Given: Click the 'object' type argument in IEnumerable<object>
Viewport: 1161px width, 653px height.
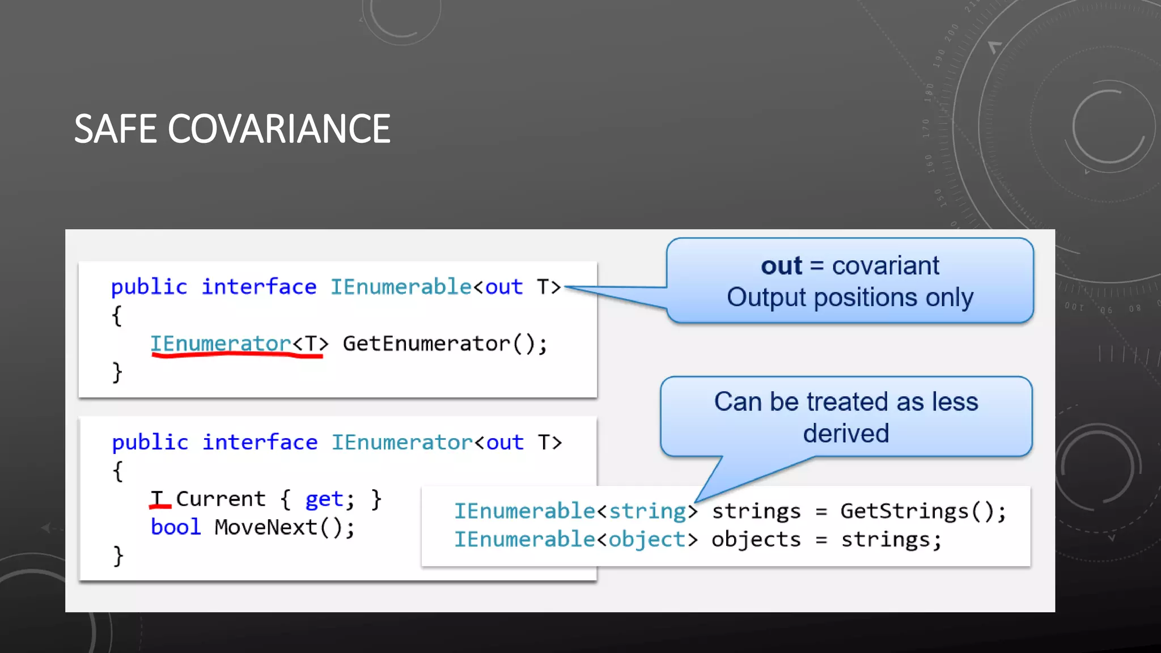Looking at the screenshot, I should 647,540.
